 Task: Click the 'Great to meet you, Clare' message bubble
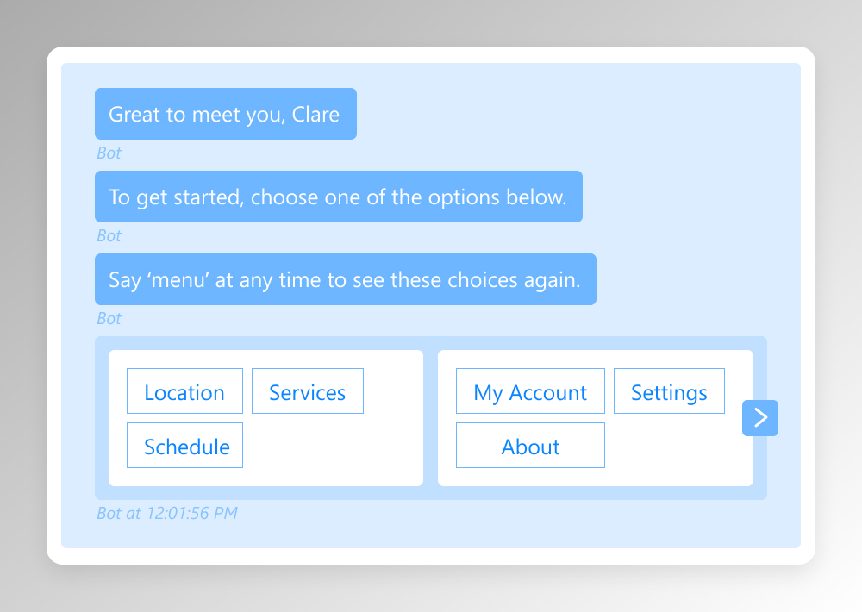click(x=225, y=114)
